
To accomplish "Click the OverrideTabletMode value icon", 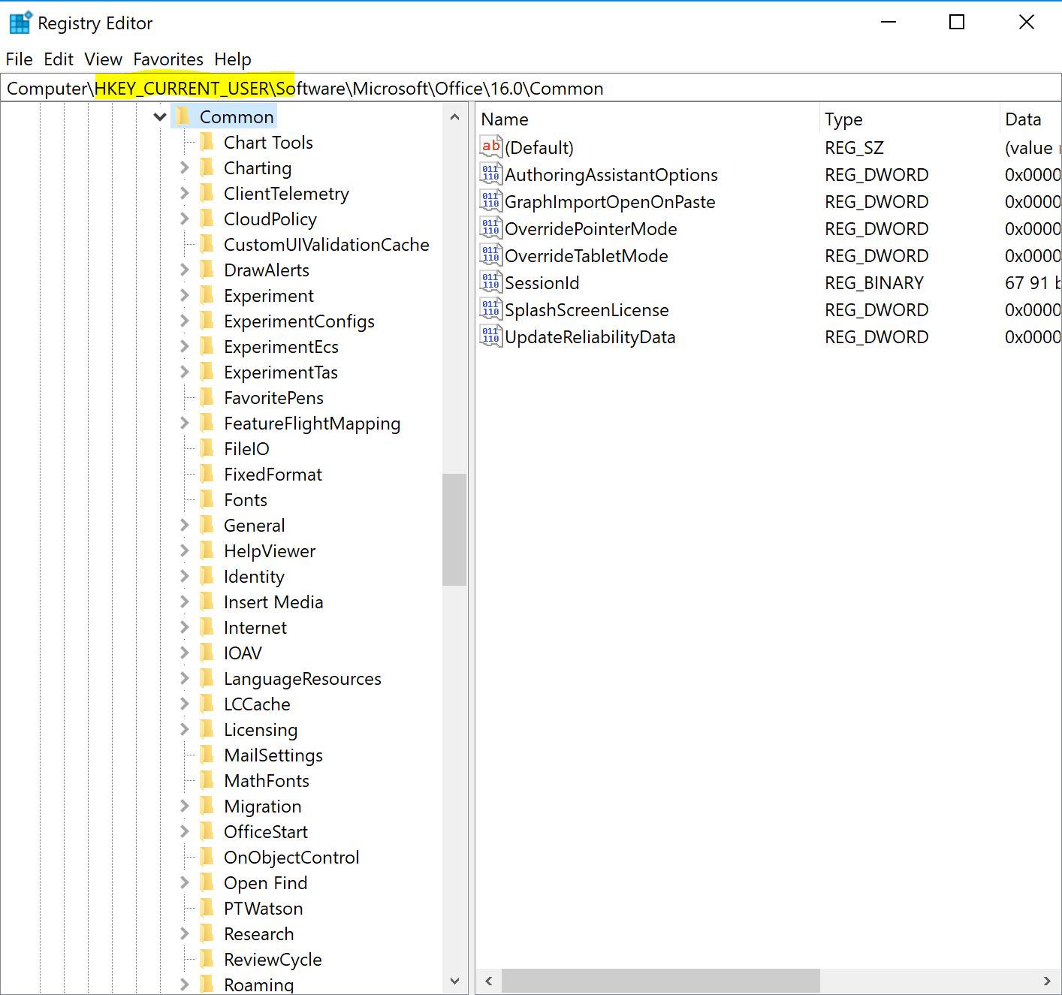I will [491, 255].
